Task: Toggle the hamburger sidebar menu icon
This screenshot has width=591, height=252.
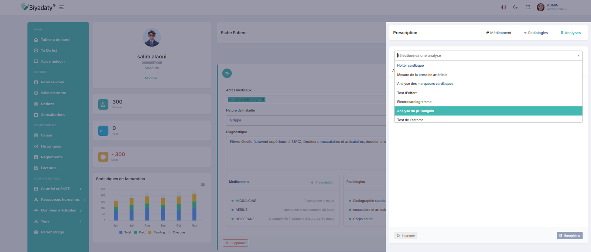Action: coord(61,7)
